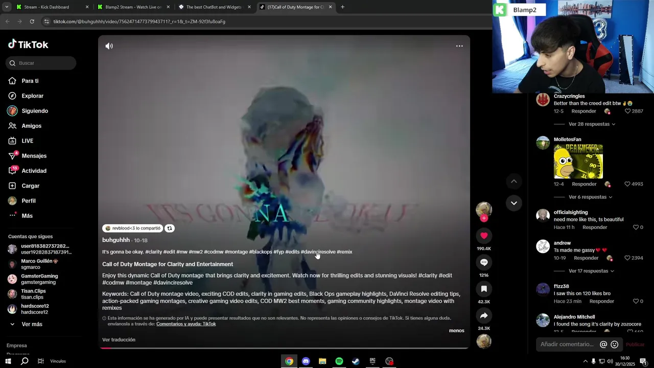Like Crazycringles comment with 2887 likes
The image size is (654, 368).
point(627,111)
